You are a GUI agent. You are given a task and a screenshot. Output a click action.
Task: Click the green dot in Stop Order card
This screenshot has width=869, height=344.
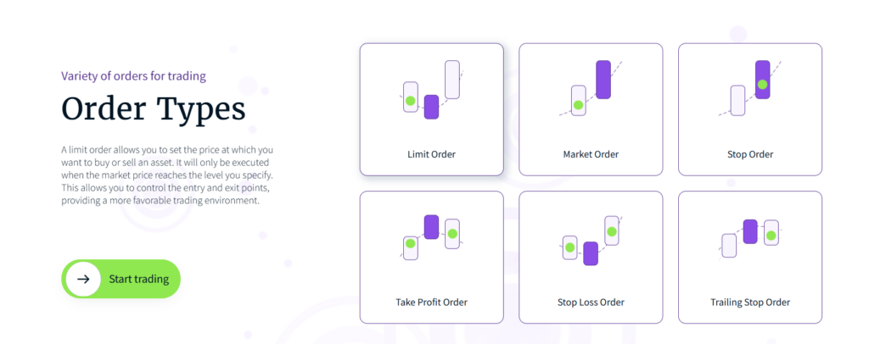click(x=762, y=85)
